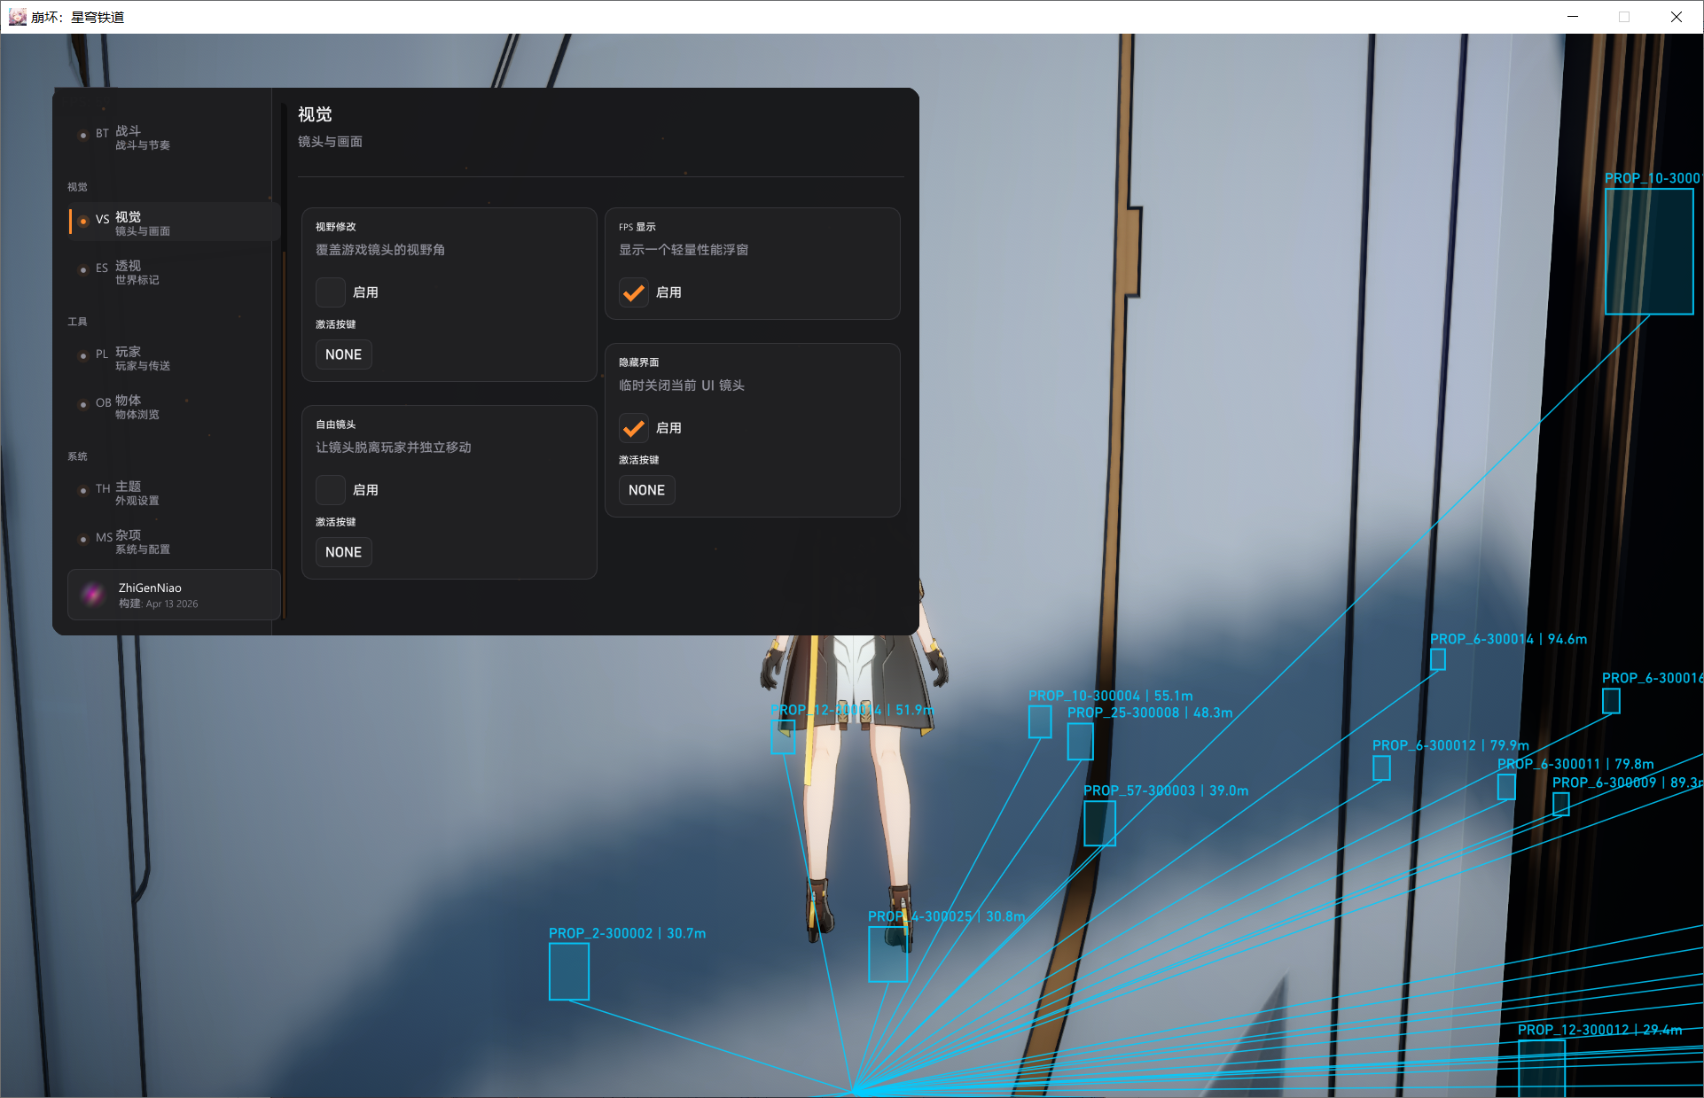1704x1098 pixels.
Task: Click the NONE keybind under 自由镜头
Action: [343, 551]
